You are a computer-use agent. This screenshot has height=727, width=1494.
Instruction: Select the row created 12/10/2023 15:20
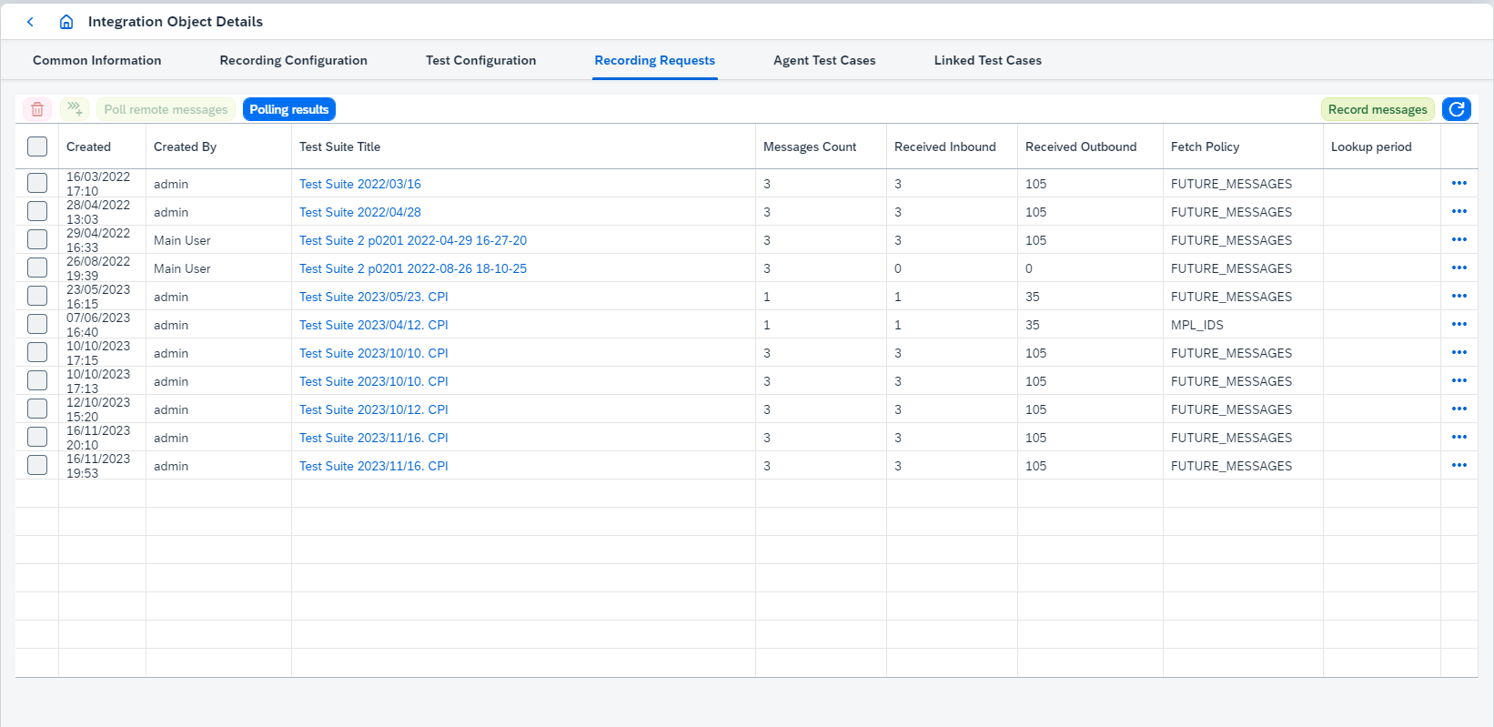pos(37,409)
